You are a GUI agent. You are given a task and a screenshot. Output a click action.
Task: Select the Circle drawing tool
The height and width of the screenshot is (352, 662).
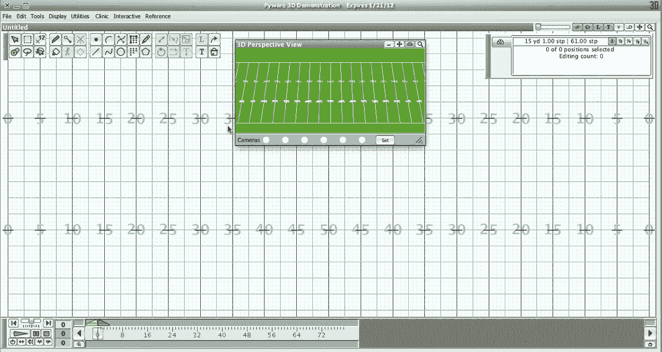coord(120,52)
